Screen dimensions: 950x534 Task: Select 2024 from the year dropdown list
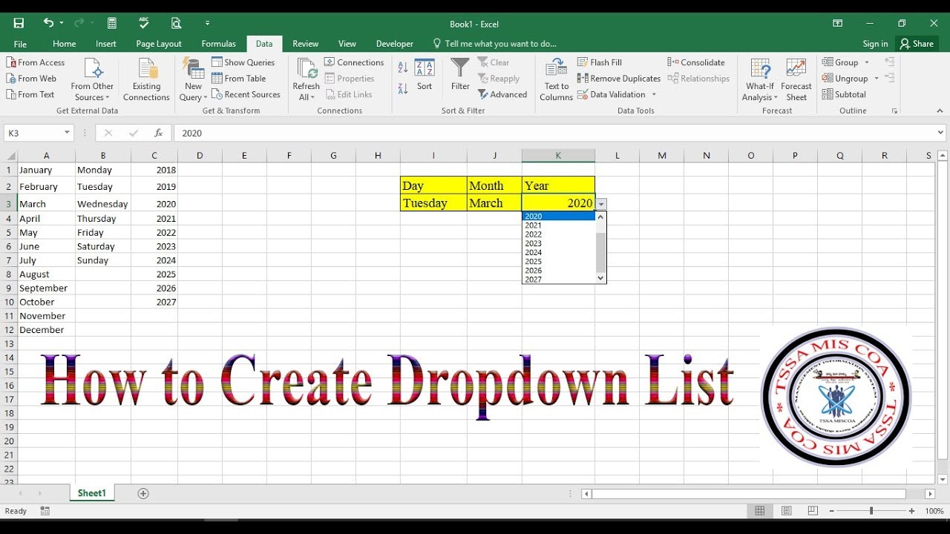pos(533,252)
